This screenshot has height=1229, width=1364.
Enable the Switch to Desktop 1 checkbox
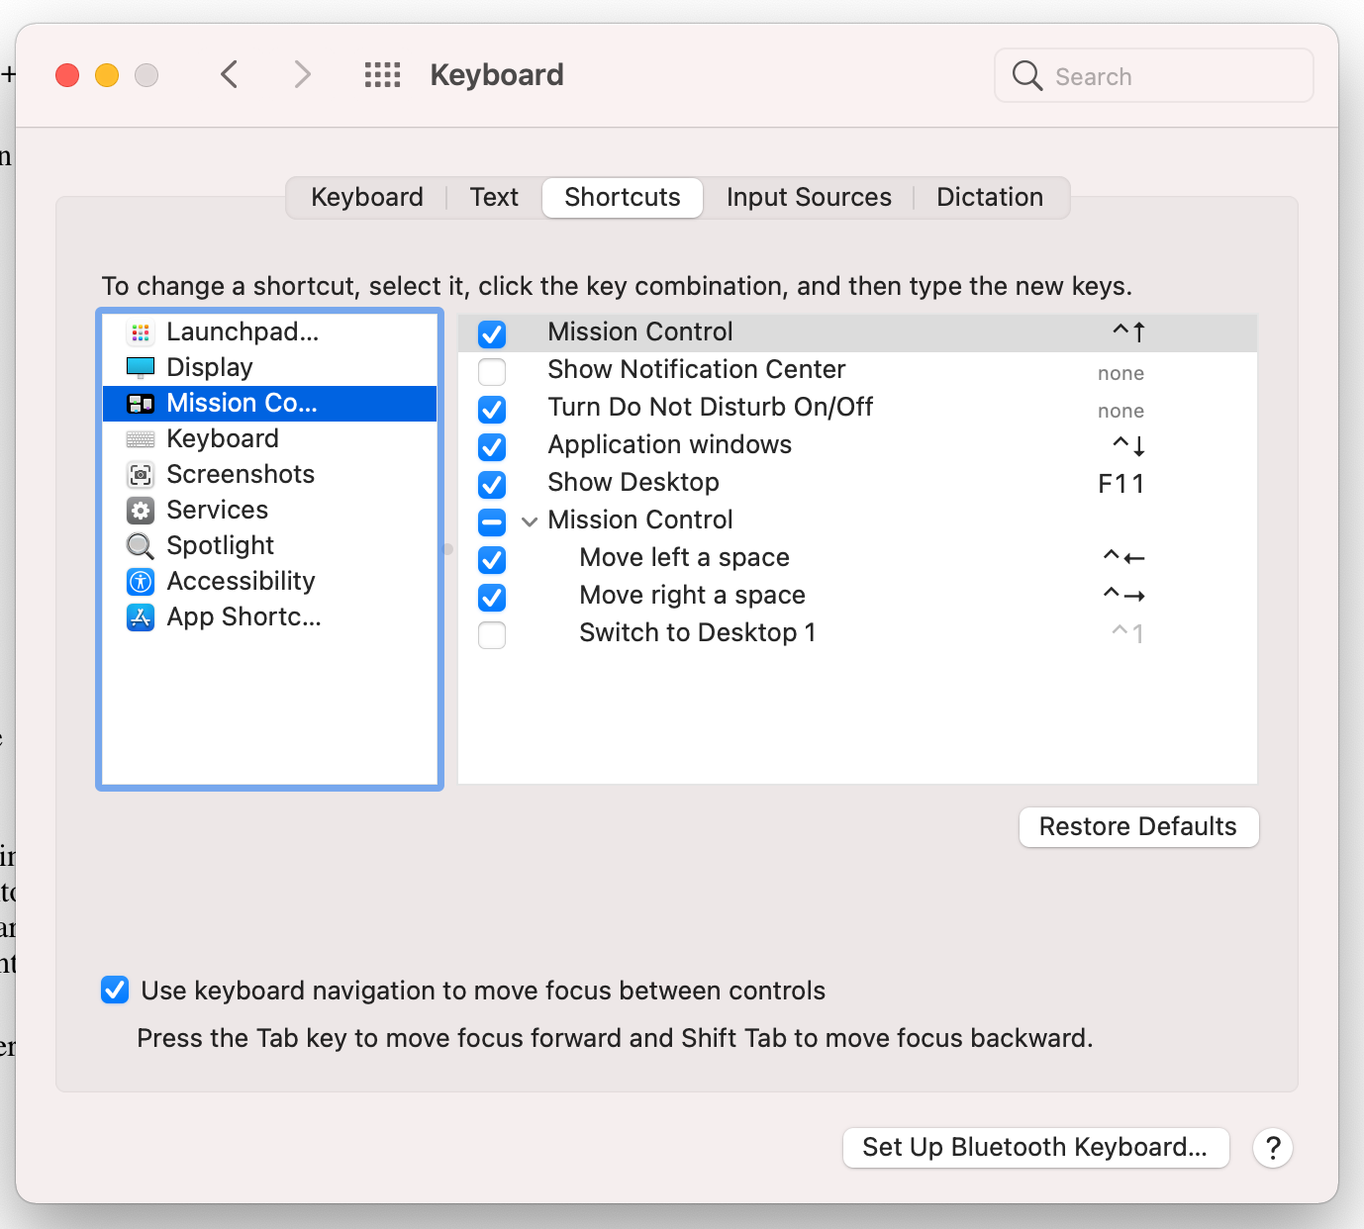(492, 635)
